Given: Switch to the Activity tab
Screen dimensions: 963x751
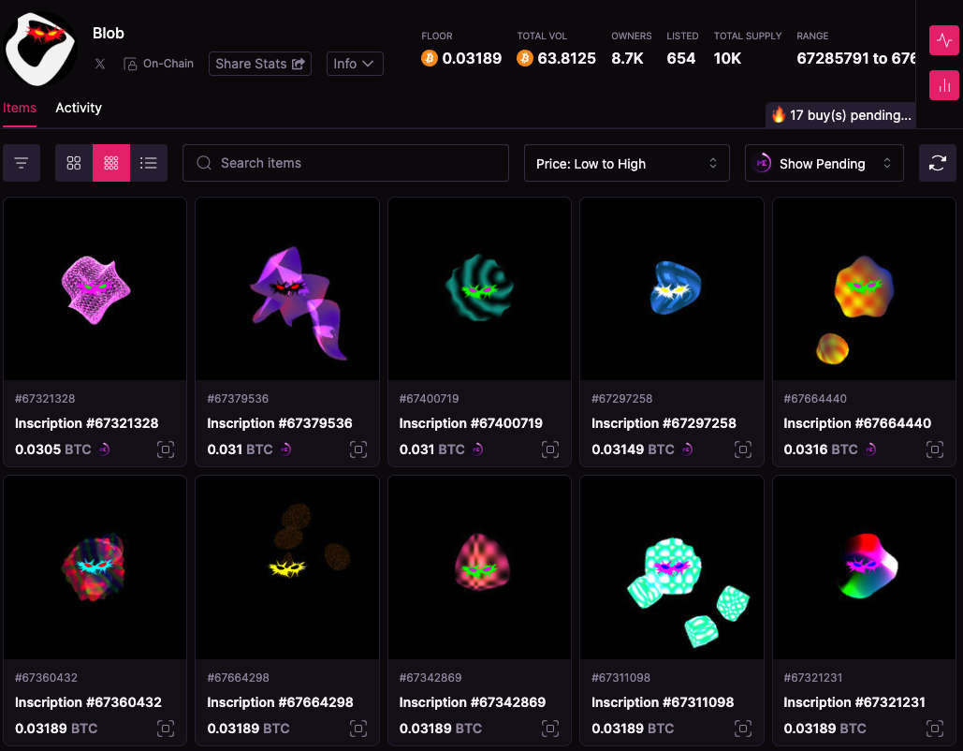Looking at the screenshot, I should 79,108.
